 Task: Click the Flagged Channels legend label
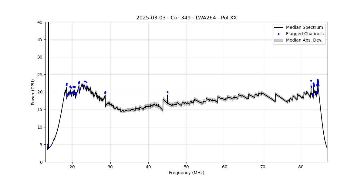tap(305, 34)
